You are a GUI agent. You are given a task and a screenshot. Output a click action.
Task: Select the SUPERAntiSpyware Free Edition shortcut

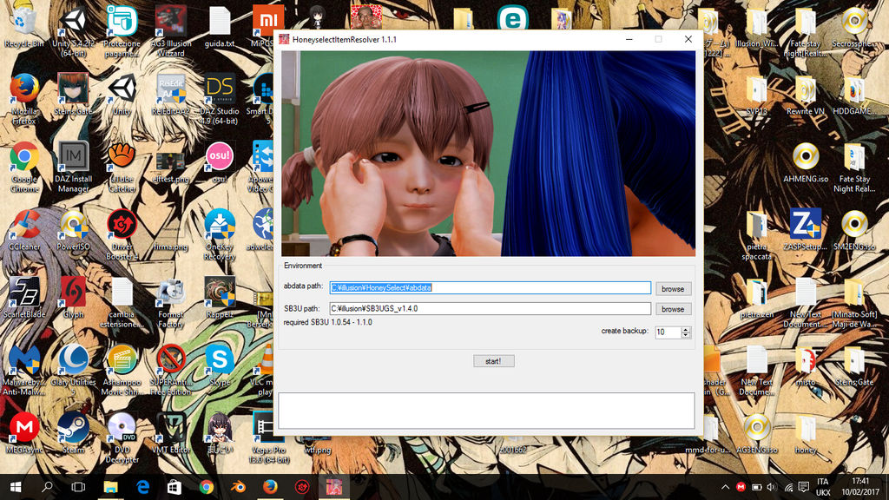(x=171, y=371)
